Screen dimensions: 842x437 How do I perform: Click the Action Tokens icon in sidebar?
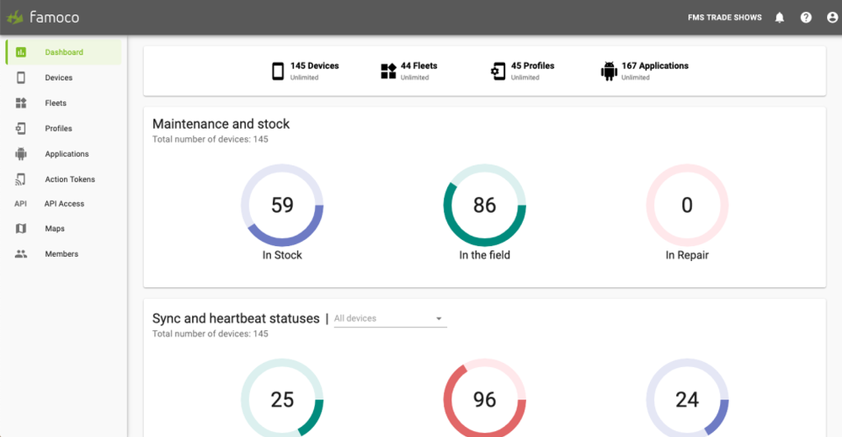pos(21,179)
